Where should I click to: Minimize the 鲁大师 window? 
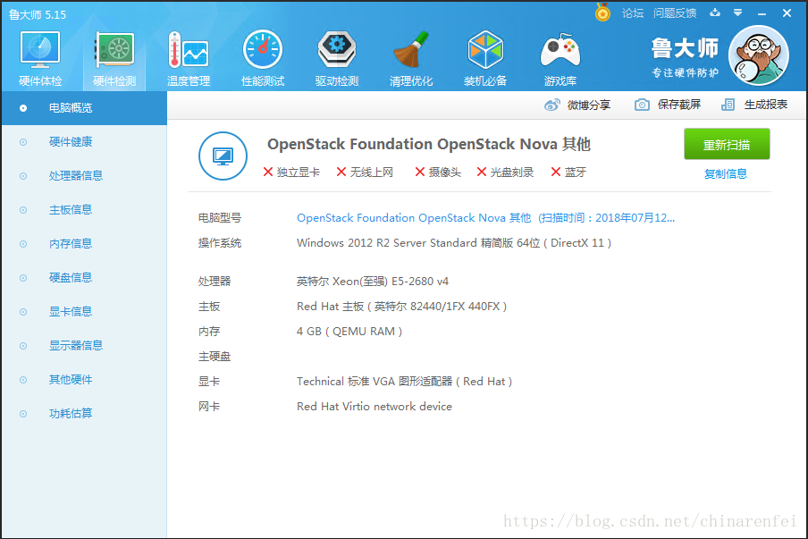(x=762, y=13)
